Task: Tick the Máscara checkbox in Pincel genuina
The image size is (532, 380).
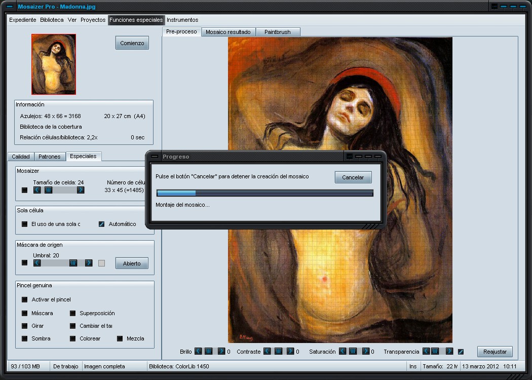Action: click(24, 313)
